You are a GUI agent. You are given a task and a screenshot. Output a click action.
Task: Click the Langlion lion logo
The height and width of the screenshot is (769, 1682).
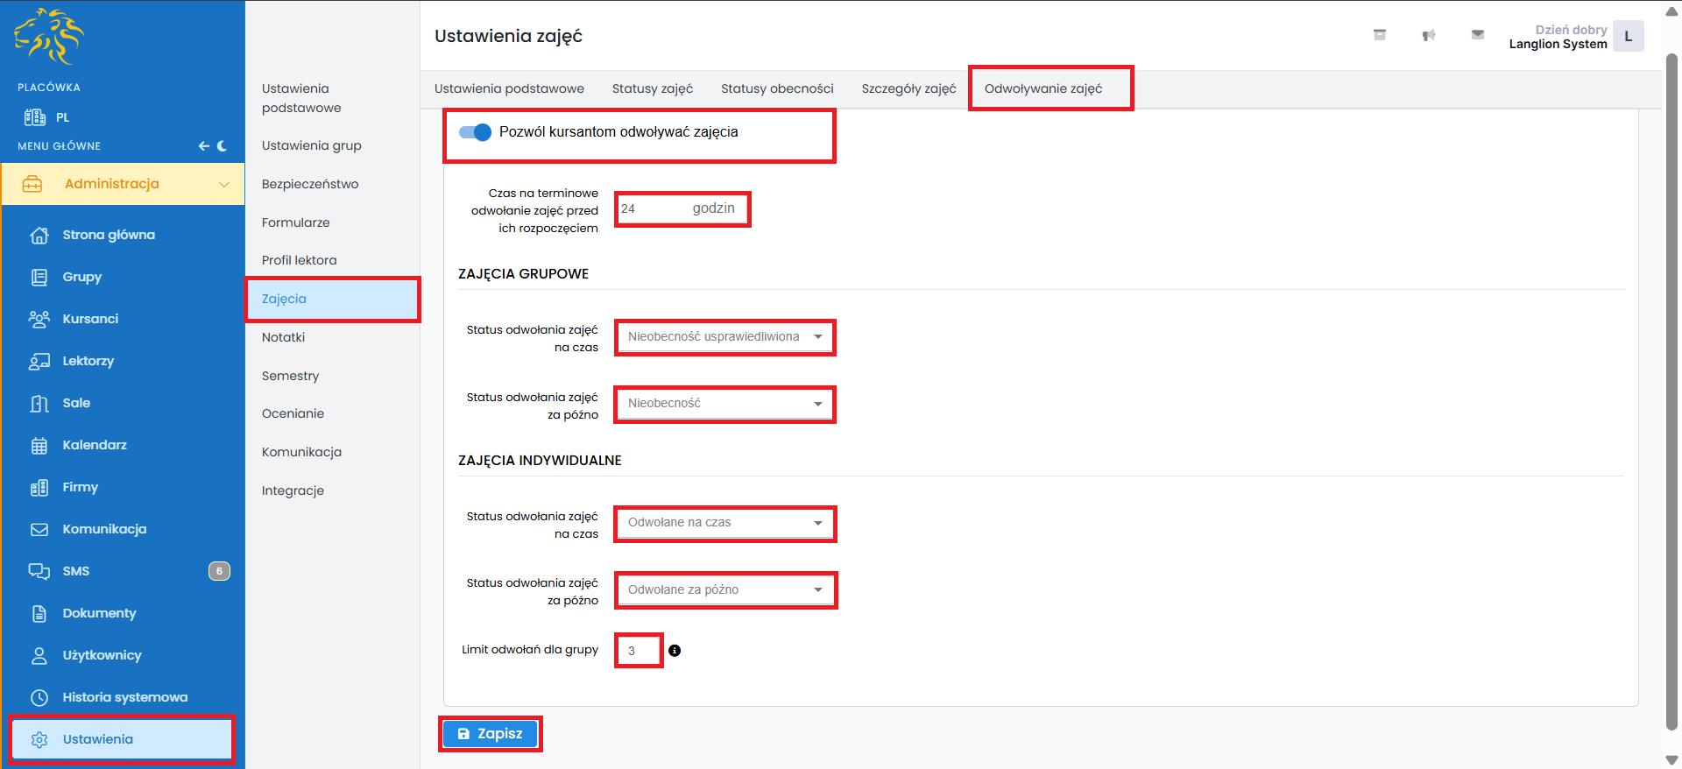[49, 37]
